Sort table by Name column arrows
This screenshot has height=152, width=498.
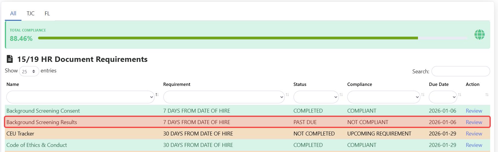157,95
